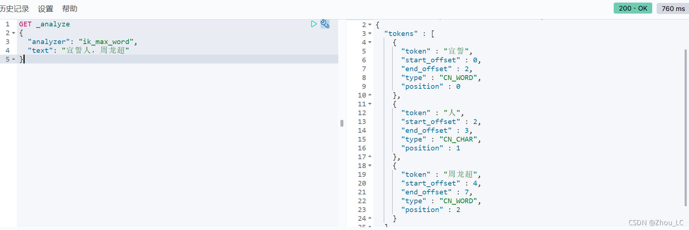The image size is (689, 230).
Task: Run the request with the play icon
Action: coord(314,24)
